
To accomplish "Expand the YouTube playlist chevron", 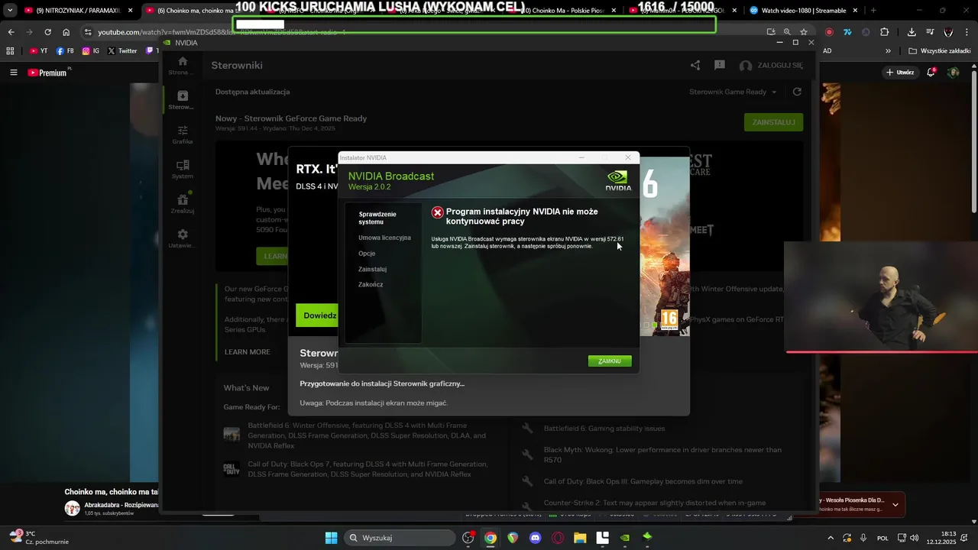I will [x=895, y=504].
